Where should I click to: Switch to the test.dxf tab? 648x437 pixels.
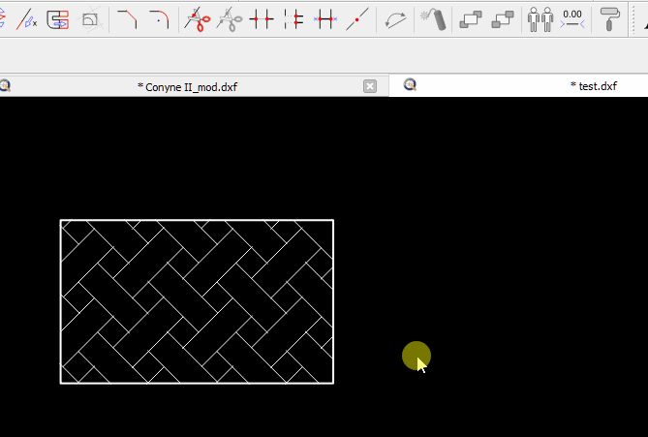[593, 86]
